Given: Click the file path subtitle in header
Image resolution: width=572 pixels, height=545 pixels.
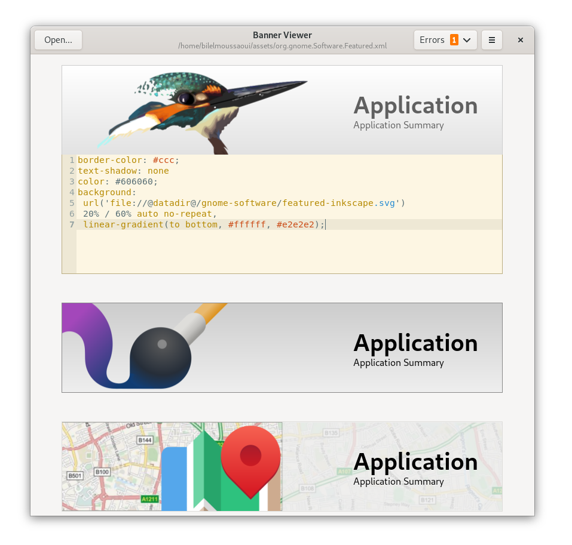Looking at the screenshot, I should click(282, 46).
